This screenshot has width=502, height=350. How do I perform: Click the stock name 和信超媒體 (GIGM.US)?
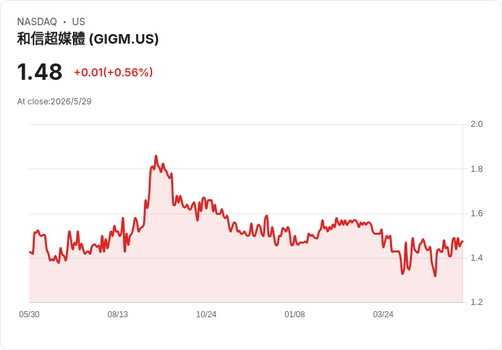coord(88,39)
